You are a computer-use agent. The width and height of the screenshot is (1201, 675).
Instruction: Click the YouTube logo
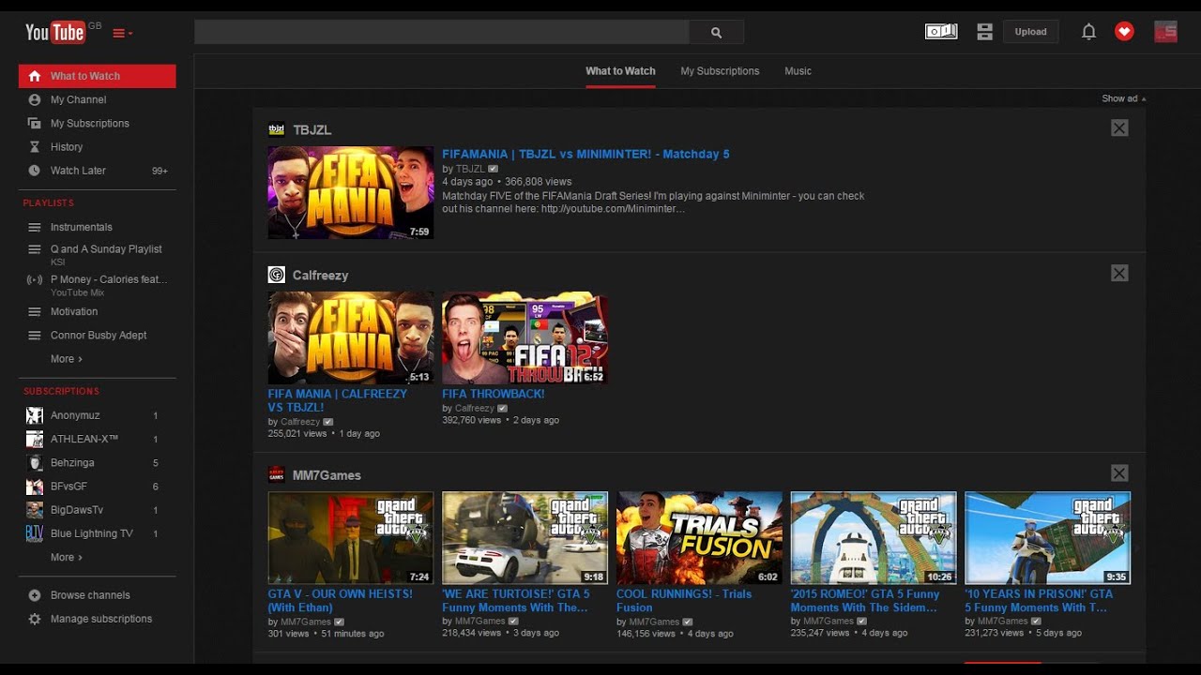click(x=55, y=33)
